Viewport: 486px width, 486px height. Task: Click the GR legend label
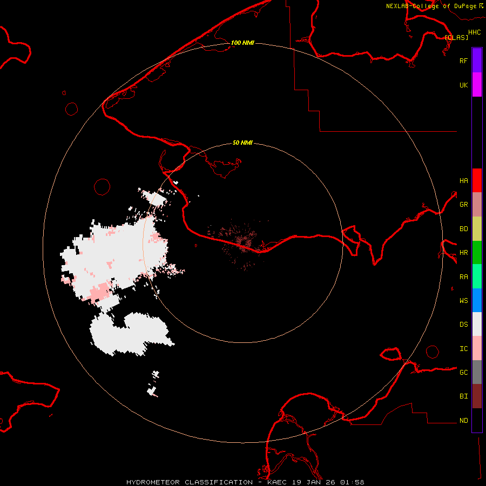tap(463, 205)
